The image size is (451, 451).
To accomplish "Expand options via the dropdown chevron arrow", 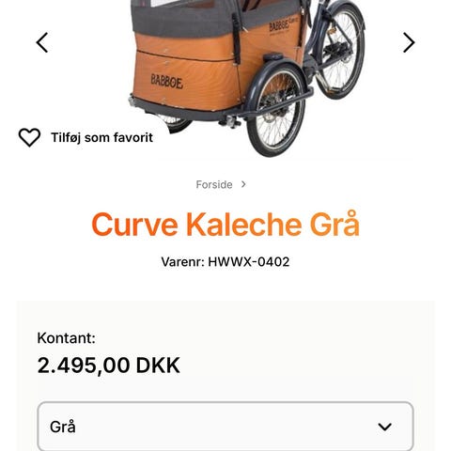I will tap(384, 427).
